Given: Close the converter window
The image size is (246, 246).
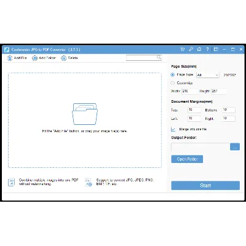Looking at the screenshot, I should point(241,49).
